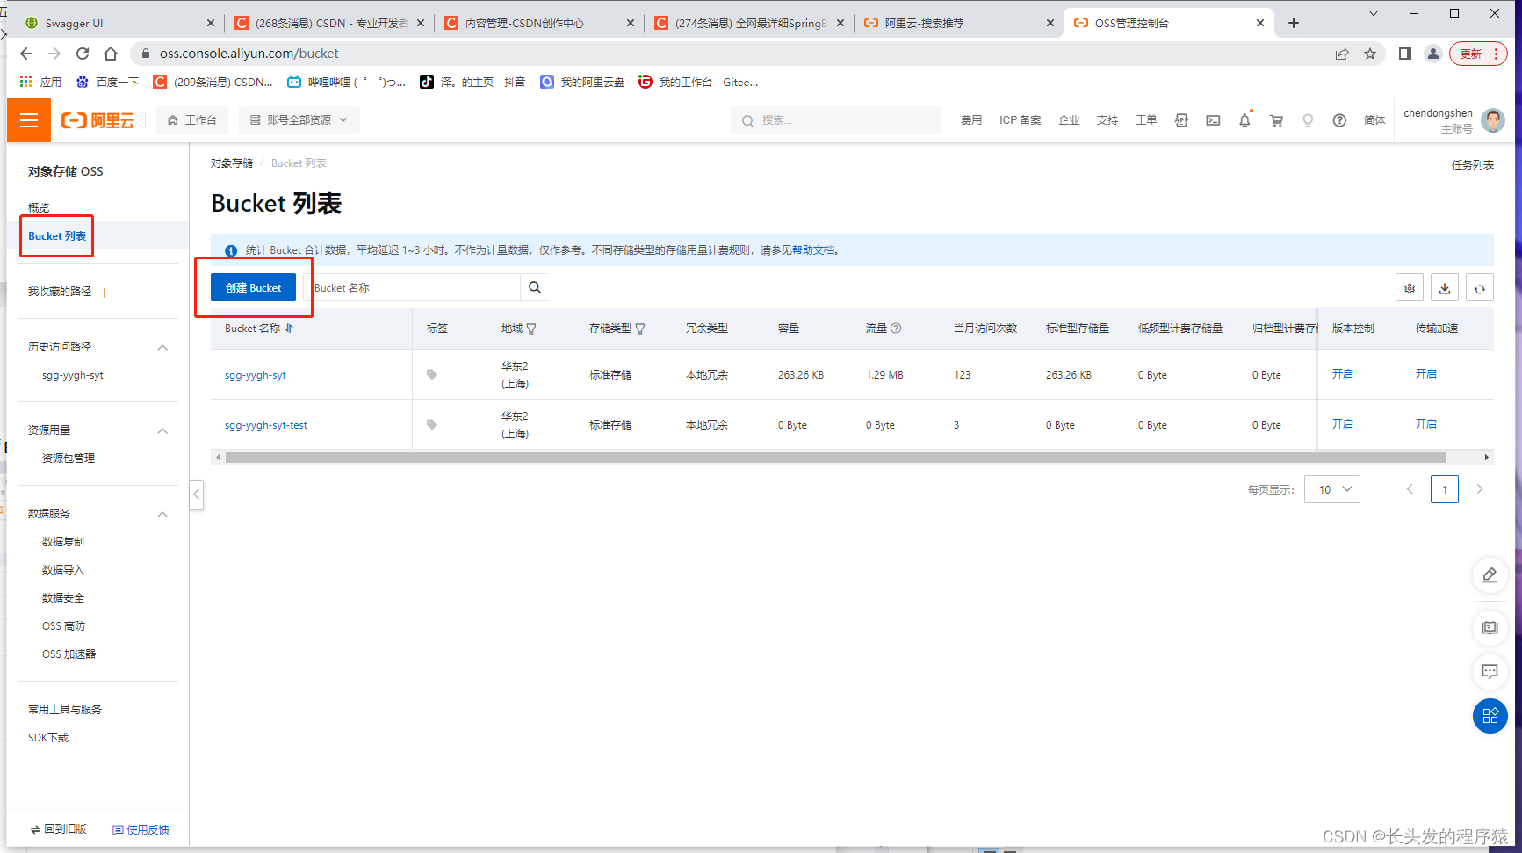
Task: Enable versioning for sgg-yygh-syt
Action: (1342, 374)
